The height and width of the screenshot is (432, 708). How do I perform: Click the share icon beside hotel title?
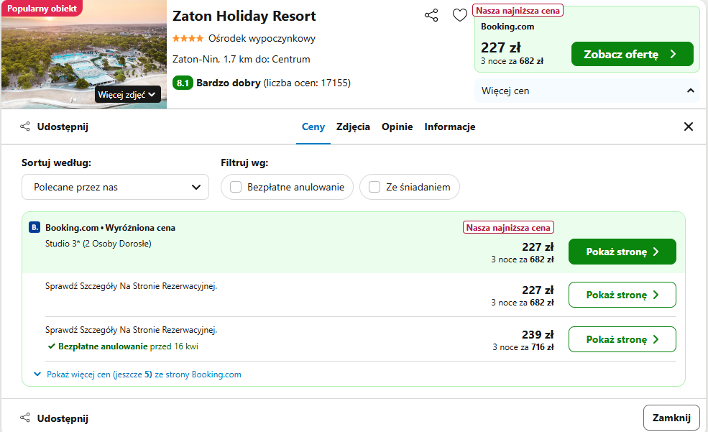[x=431, y=15]
